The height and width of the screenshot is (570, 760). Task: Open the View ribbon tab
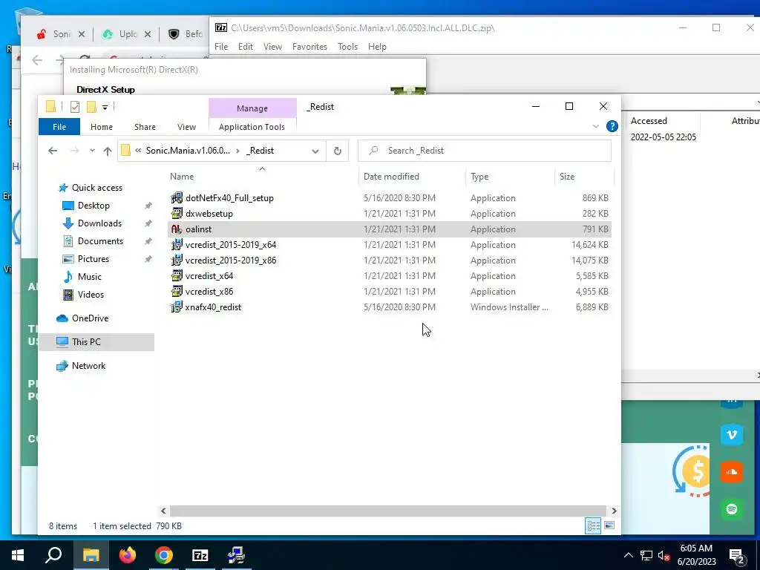click(186, 127)
